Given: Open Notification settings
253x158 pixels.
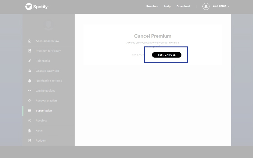Looking at the screenshot, I should click(48, 81).
